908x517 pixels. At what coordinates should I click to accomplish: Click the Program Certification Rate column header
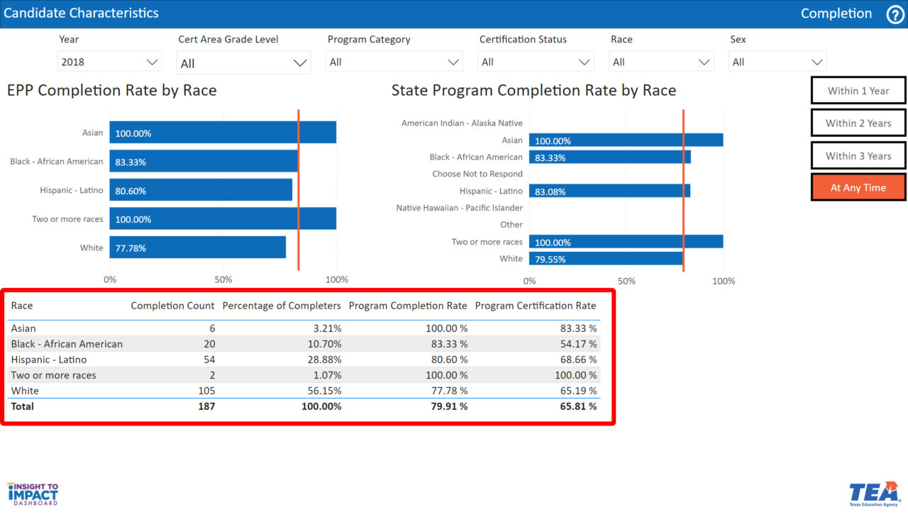[536, 306]
